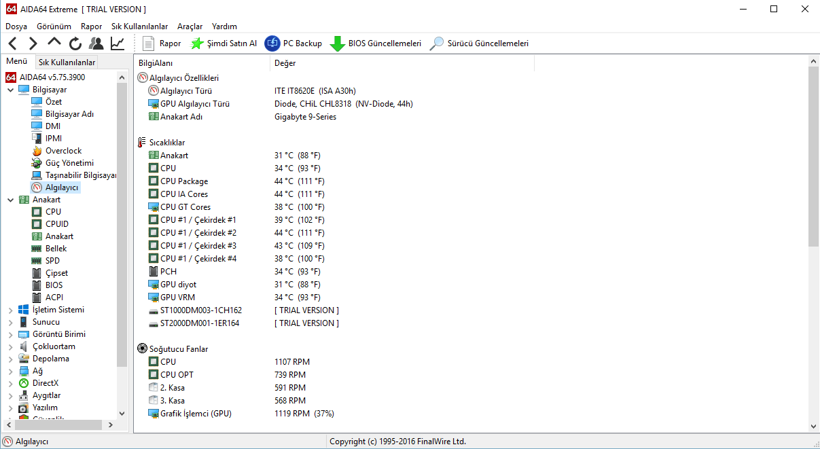This screenshot has width=820, height=449.
Task: Open the Sık Kullanılanlar menu
Action: (140, 26)
